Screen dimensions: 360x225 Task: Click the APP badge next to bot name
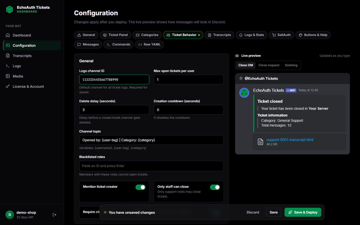pyautogui.click(x=291, y=90)
